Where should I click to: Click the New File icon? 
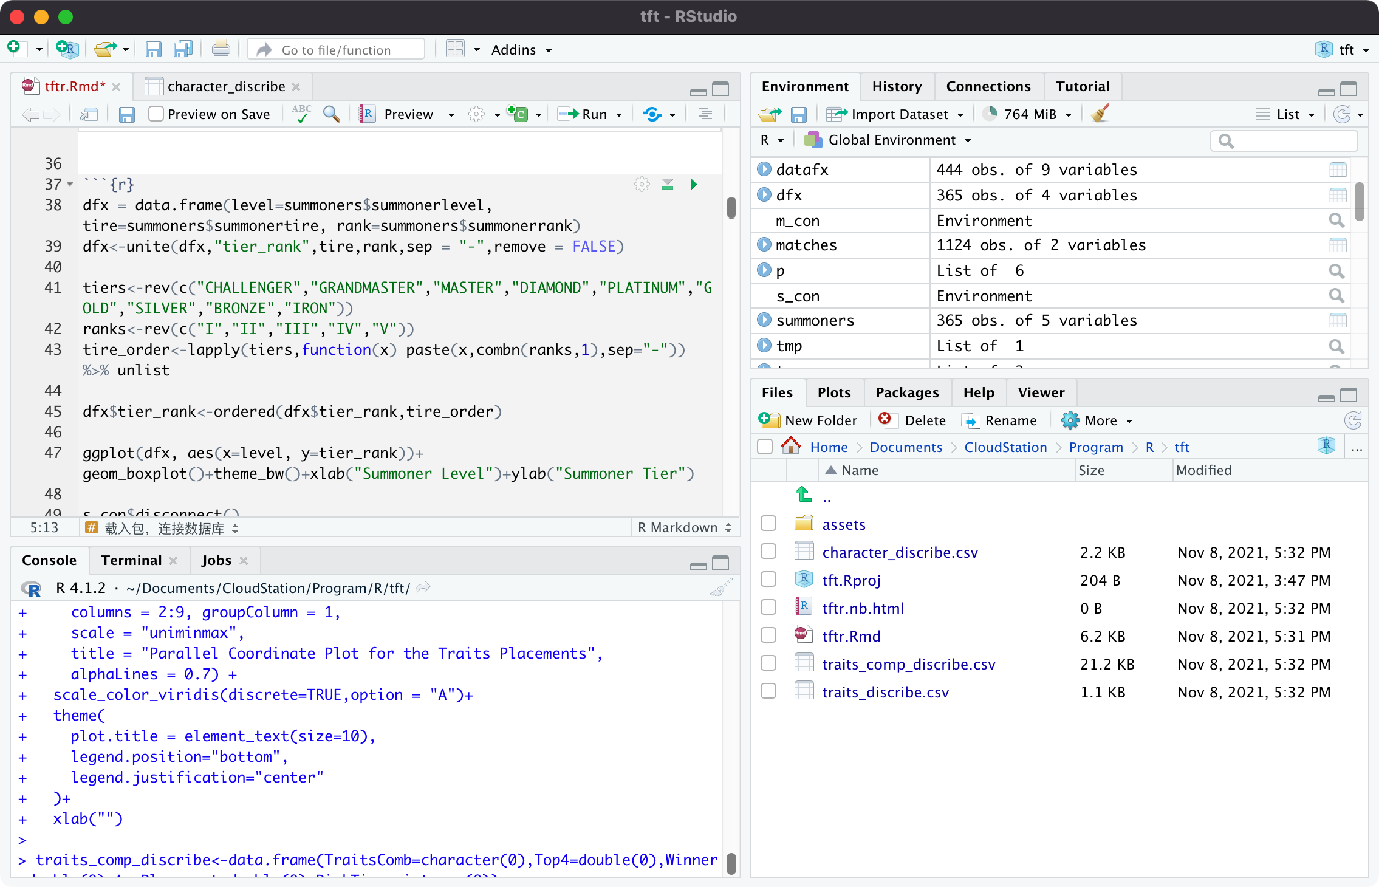[x=15, y=49]
